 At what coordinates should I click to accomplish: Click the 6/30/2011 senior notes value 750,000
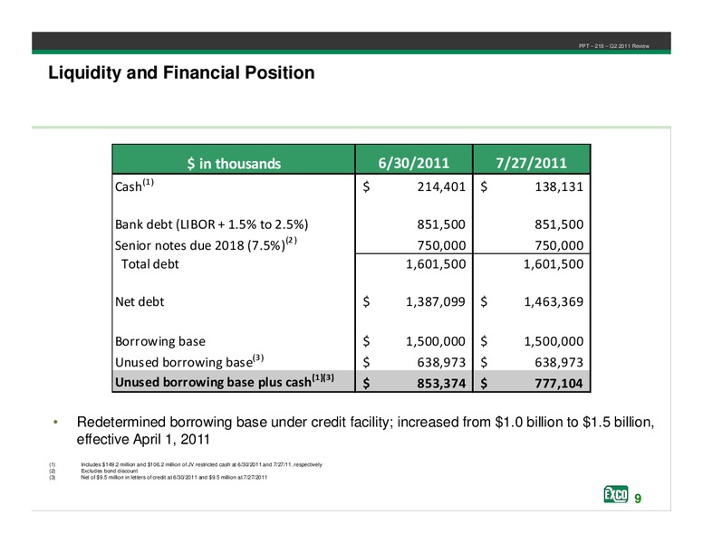[x=441, y=245]
